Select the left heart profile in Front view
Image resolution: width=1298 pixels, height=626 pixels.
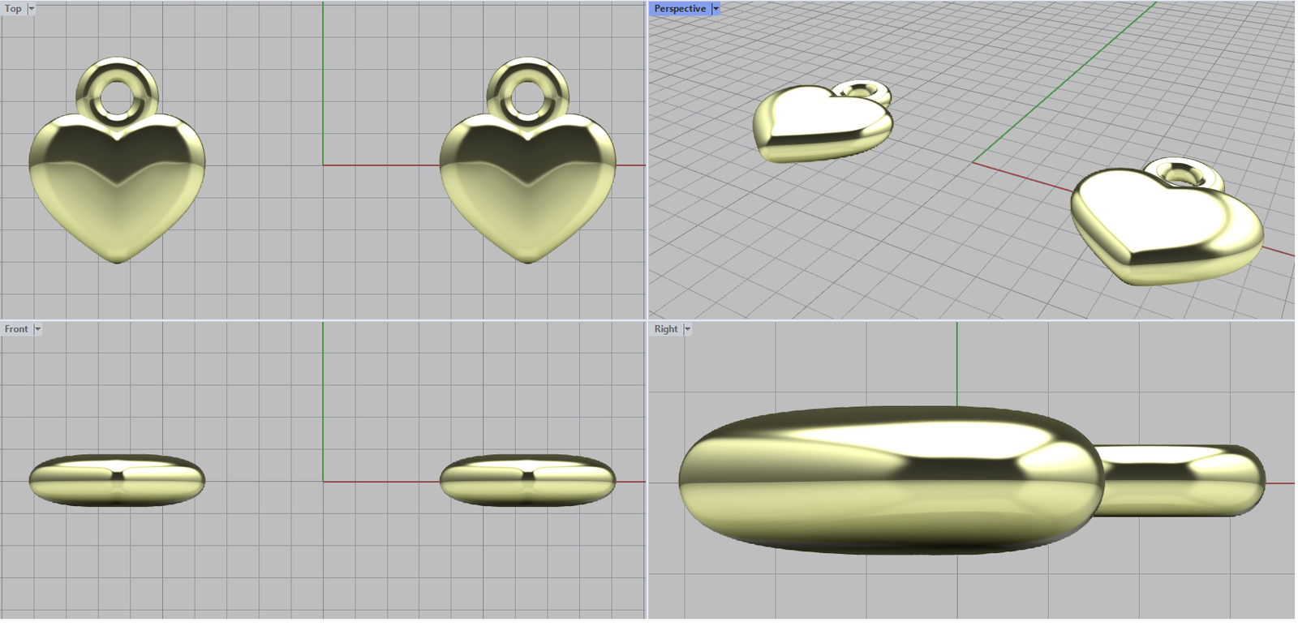[x=117, y=480]
